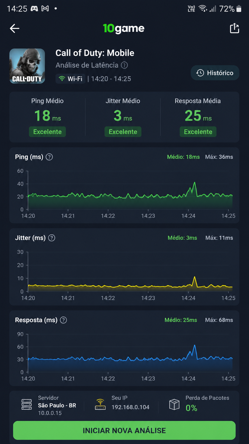Open the Histórico button
Image resolution: width=249 pixels, height=444 pixels.
215,73
